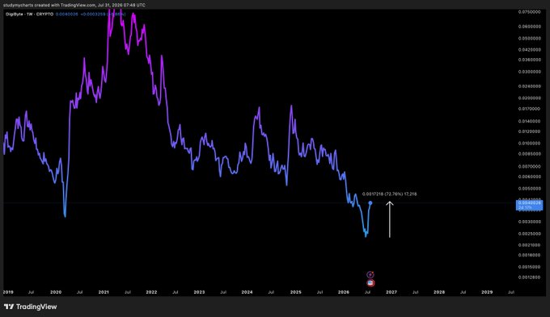Click the DigiByte symbol title in legend
This screenshot has height=317, width=550.
click(x=29, y=15)
